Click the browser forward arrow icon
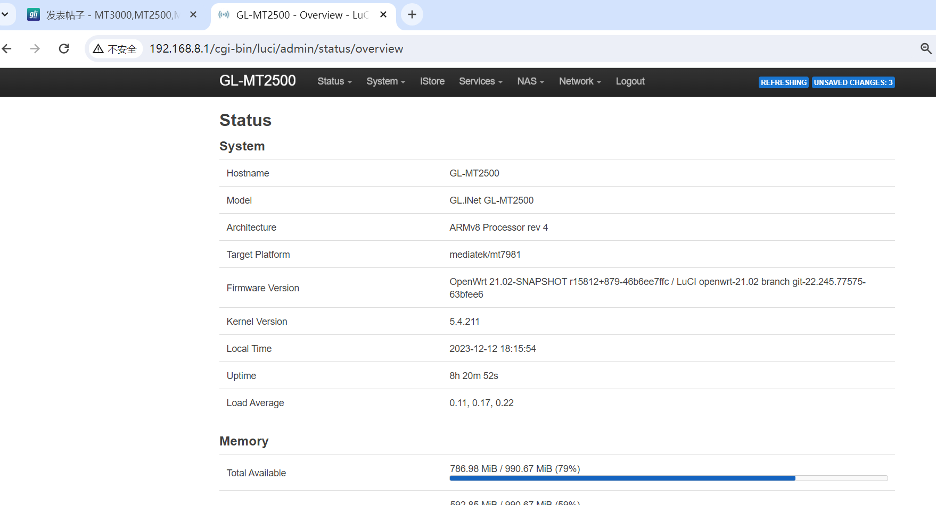 (35, 49)
